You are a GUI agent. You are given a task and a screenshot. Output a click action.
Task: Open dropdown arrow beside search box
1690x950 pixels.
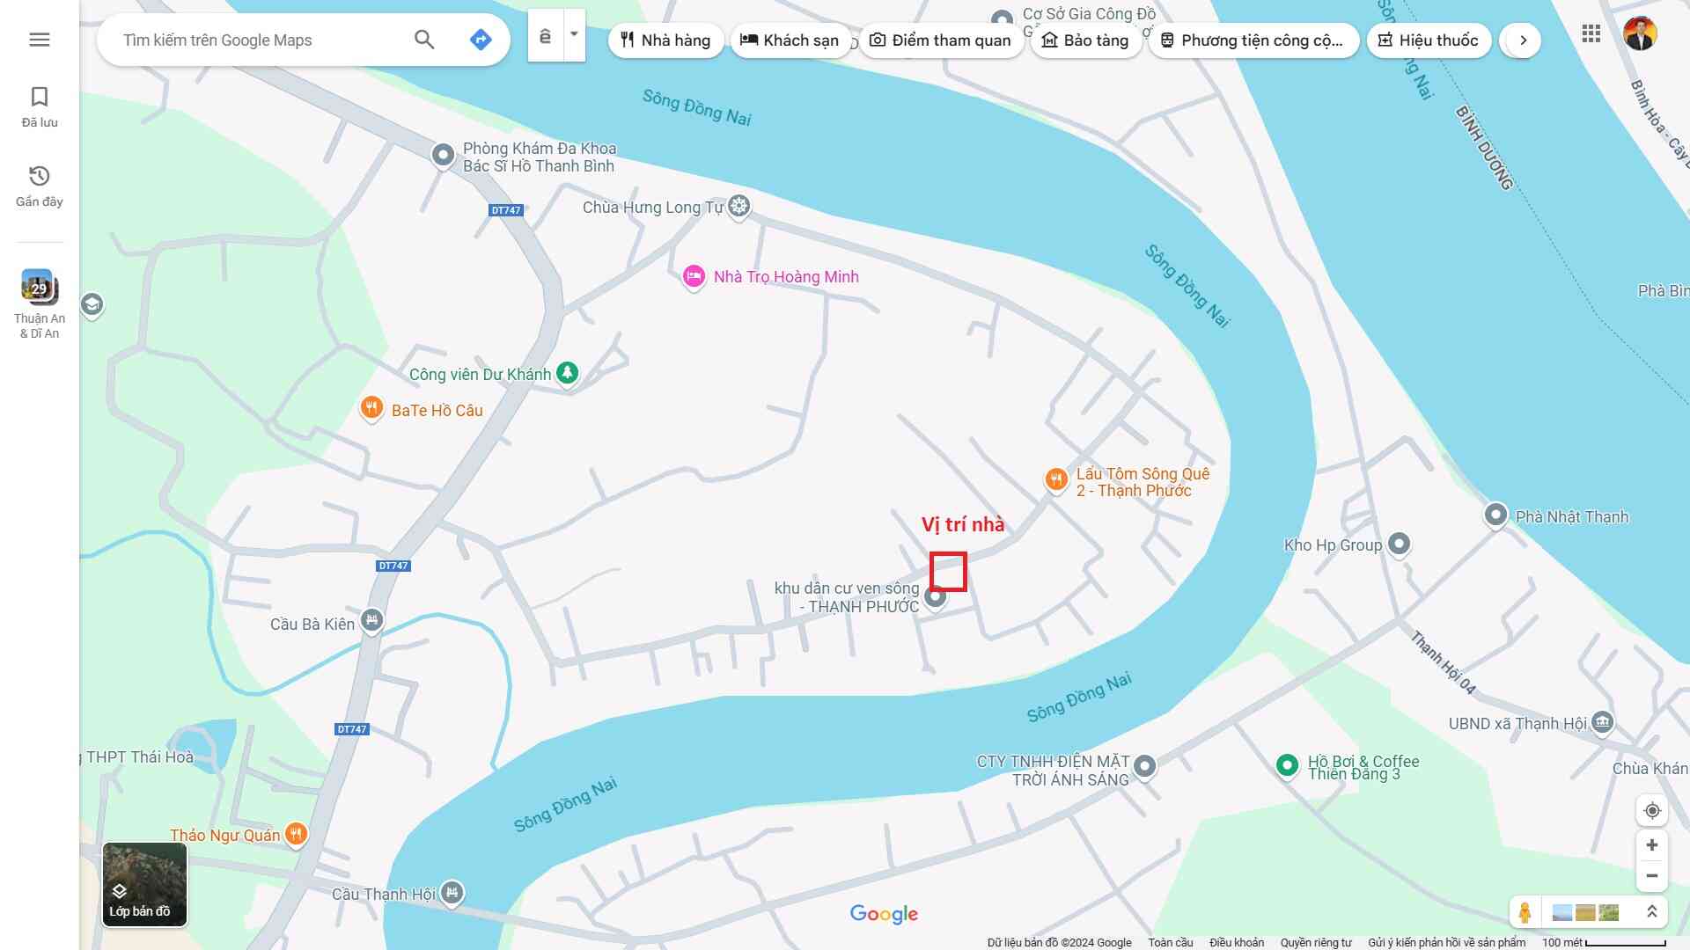point(574,35)
